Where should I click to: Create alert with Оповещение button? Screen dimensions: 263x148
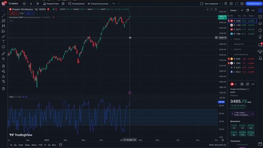(x=76, y=4)
